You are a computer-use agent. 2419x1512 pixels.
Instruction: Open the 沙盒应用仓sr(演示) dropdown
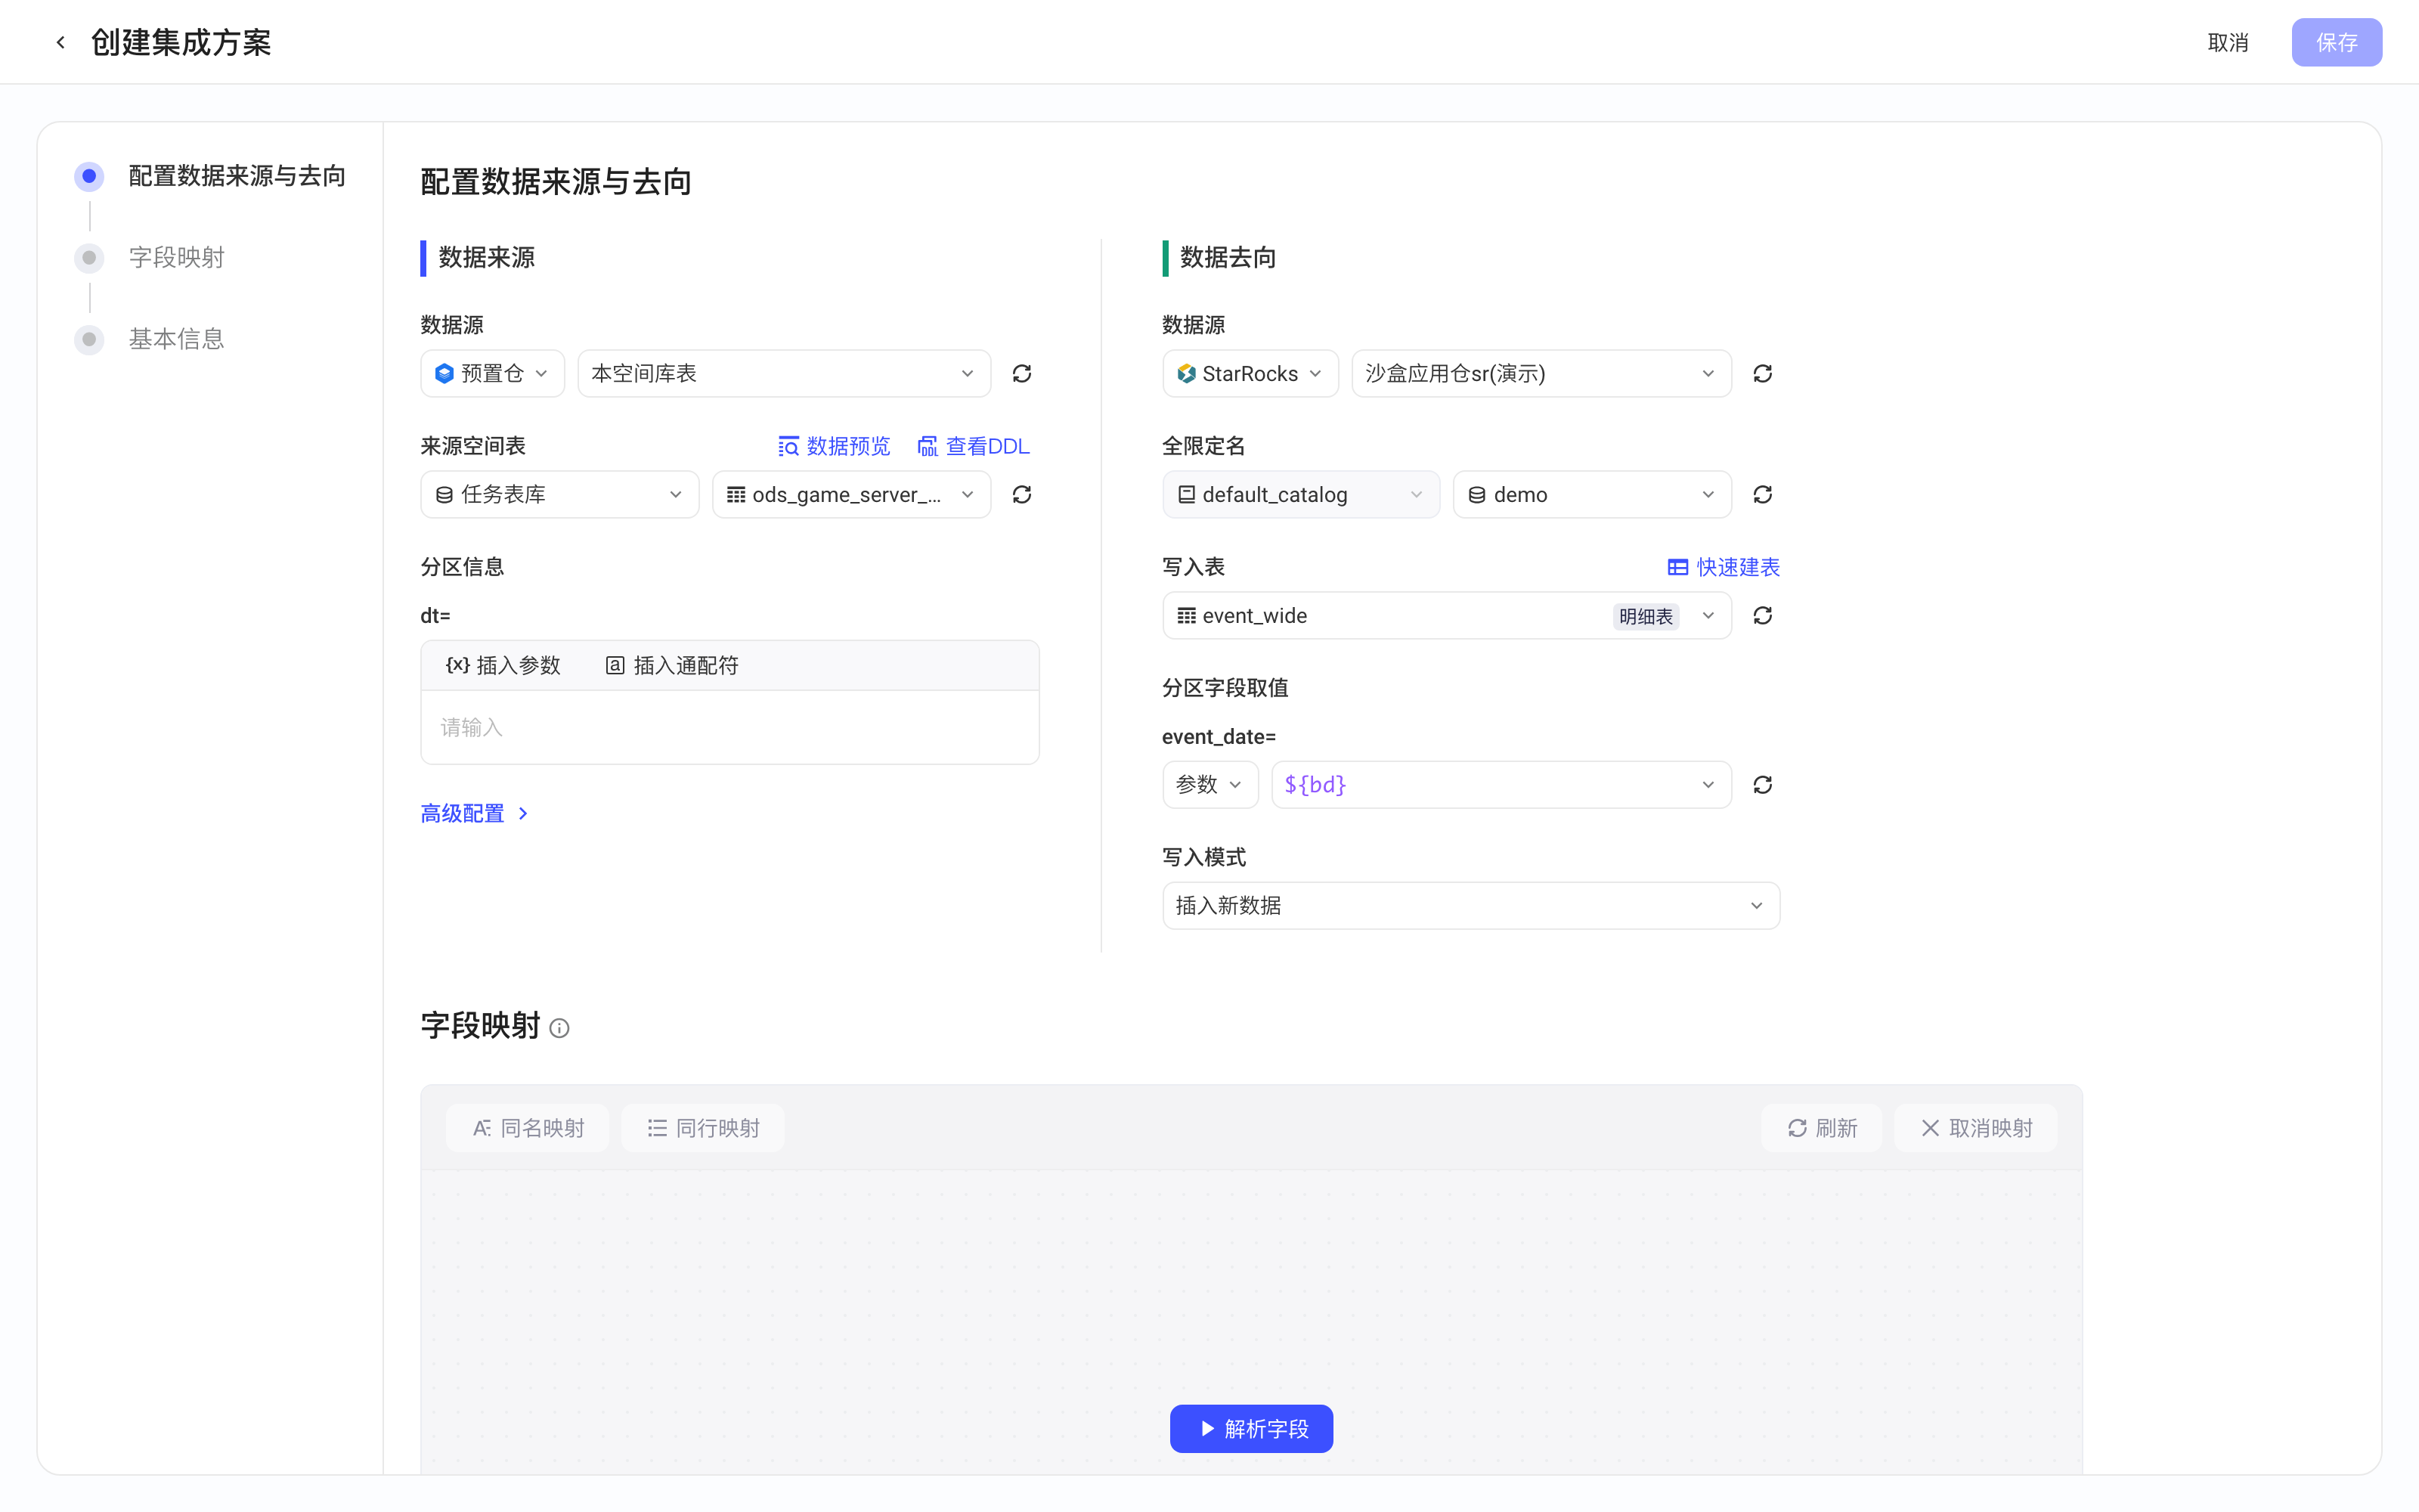click(1541, 373)
